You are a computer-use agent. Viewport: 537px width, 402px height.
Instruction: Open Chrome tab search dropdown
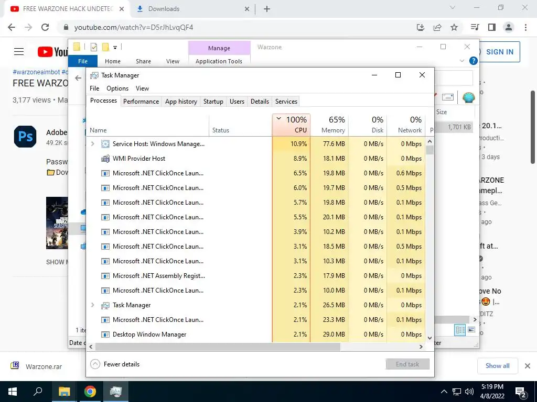tap(453, 7)
